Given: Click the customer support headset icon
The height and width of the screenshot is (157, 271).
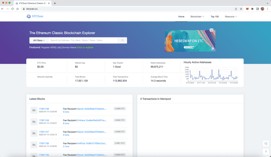Looking at the screenshot, I should coord(266,143).
